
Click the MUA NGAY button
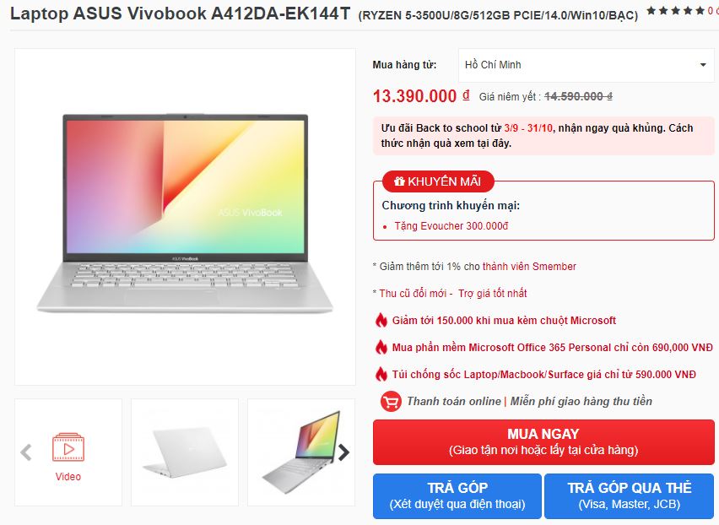(x=543, y=442)
